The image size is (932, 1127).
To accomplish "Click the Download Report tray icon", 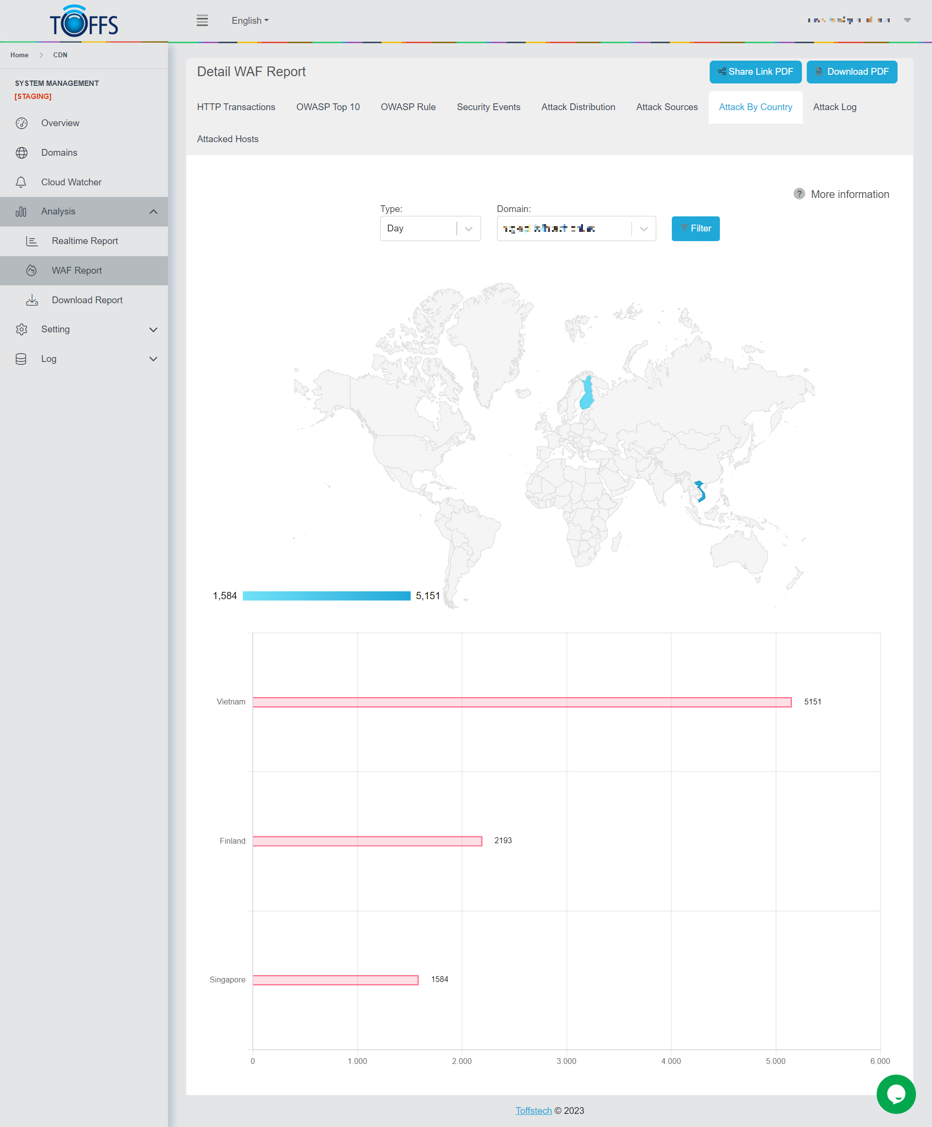I will (x=32, y=300).
